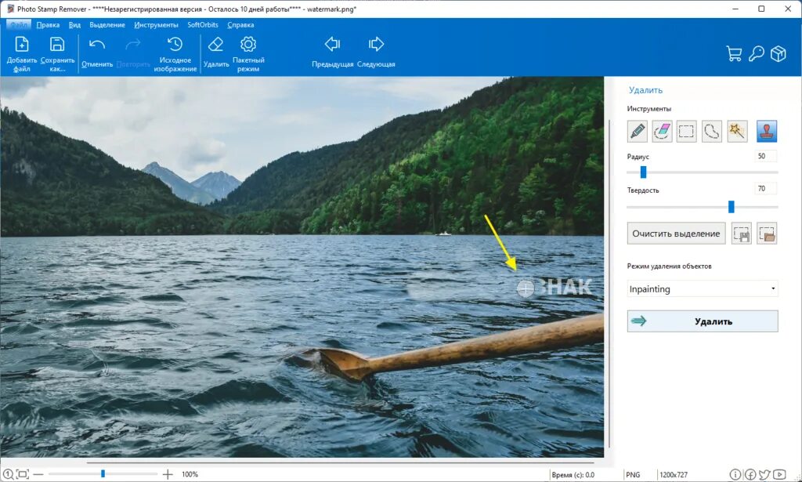Open the Вид menu
This screenshot has height=482, width=802.
74,24
